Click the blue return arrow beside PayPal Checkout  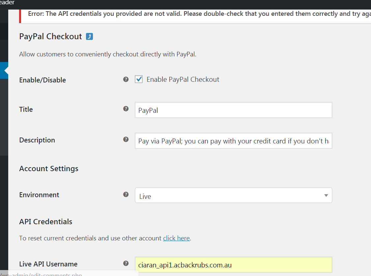coord(89,37)
